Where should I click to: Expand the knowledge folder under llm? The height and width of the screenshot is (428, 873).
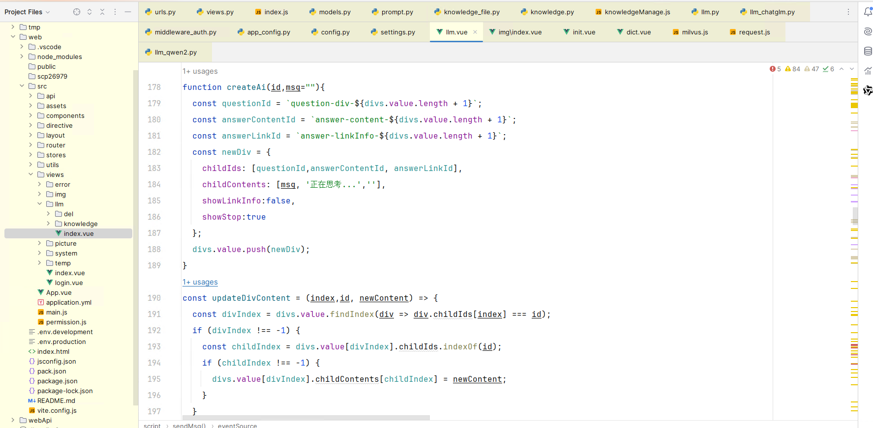pos(48,224)
